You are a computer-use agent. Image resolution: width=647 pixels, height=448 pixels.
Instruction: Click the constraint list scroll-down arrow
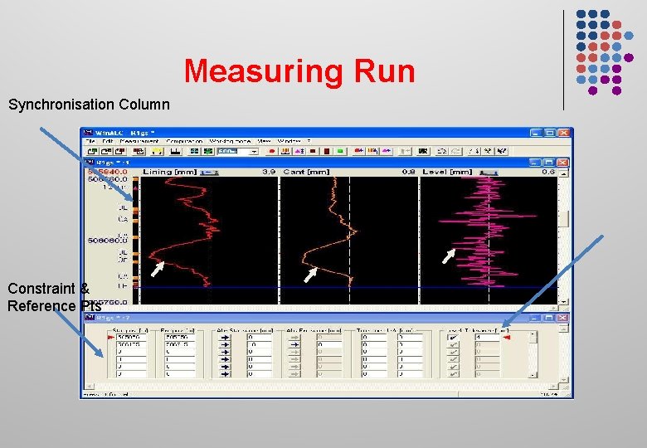pos(533,374)
